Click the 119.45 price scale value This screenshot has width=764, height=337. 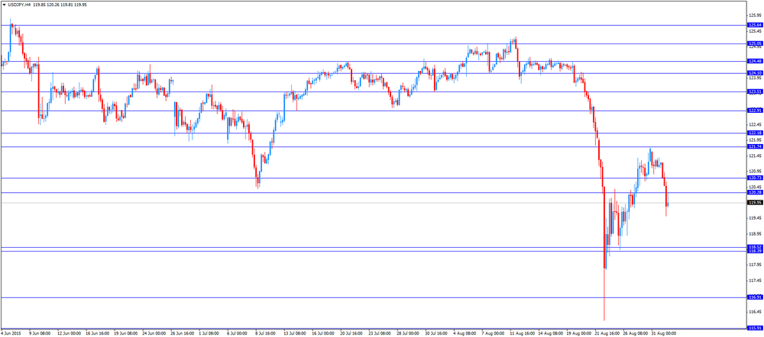click(x=755, y=218)
